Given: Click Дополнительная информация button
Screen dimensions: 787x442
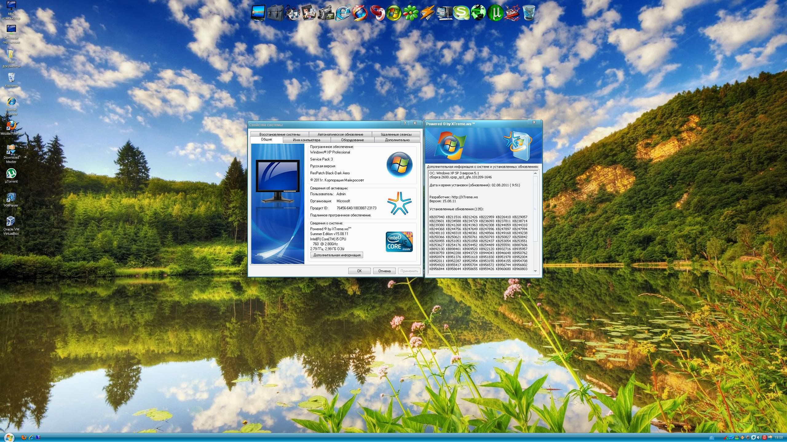Looking at the screenshot, I should 337,255.
